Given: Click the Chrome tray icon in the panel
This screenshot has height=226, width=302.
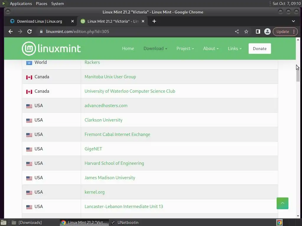Looking at the screenshot, I should click(279, 222).
